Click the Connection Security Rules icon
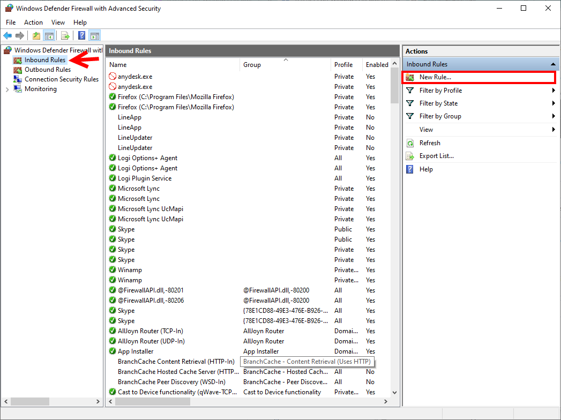Image resolution: width=561 pixels, height=420 pixels. click(x=18, y=79)
